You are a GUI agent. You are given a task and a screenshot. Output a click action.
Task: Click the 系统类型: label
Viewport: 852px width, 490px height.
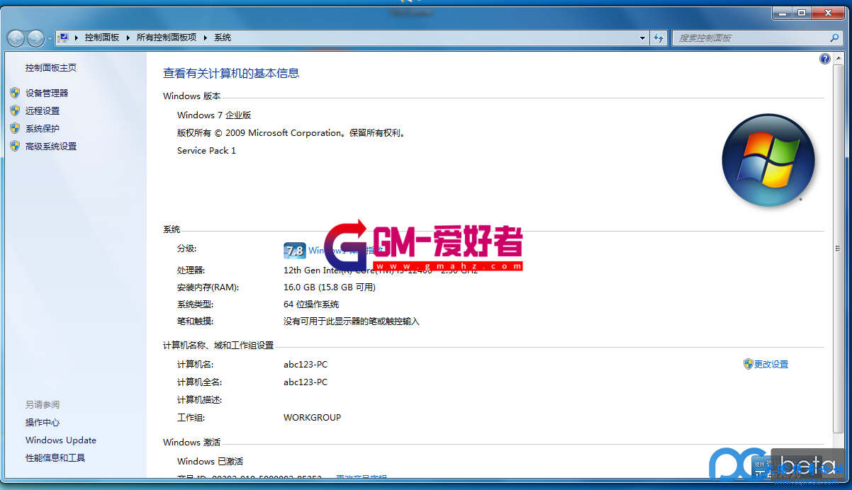click(195, 304)
